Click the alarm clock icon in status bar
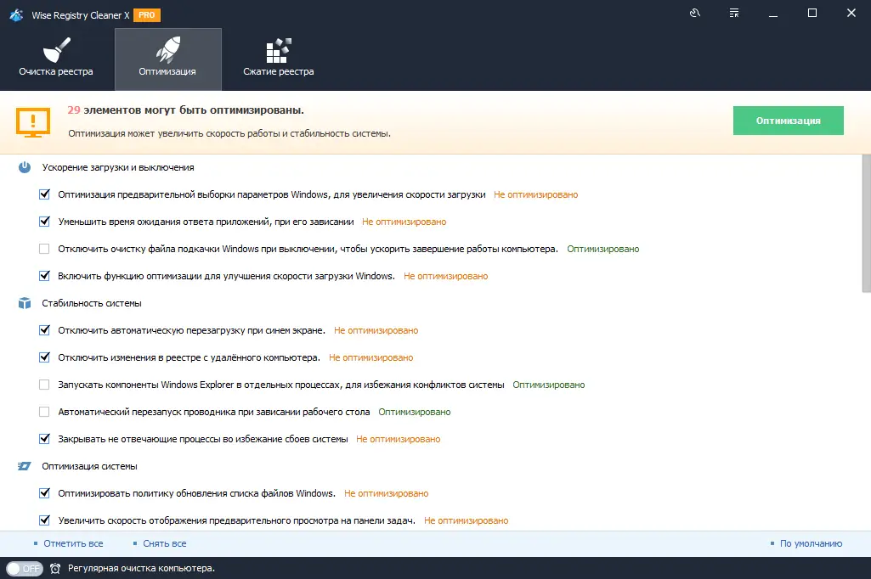 (55, 569)
